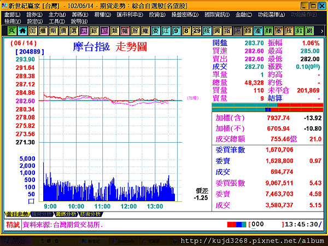Click the yellow 綜 toolbar icon
Screen dimensions: 328x246
[94, 31]
